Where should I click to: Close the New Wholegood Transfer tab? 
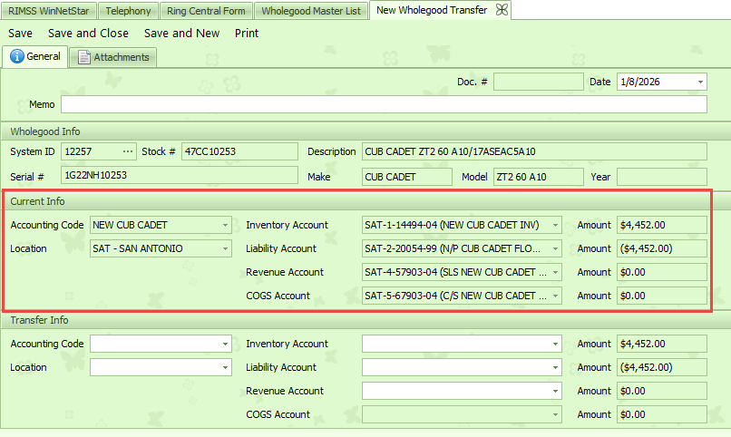502,10
